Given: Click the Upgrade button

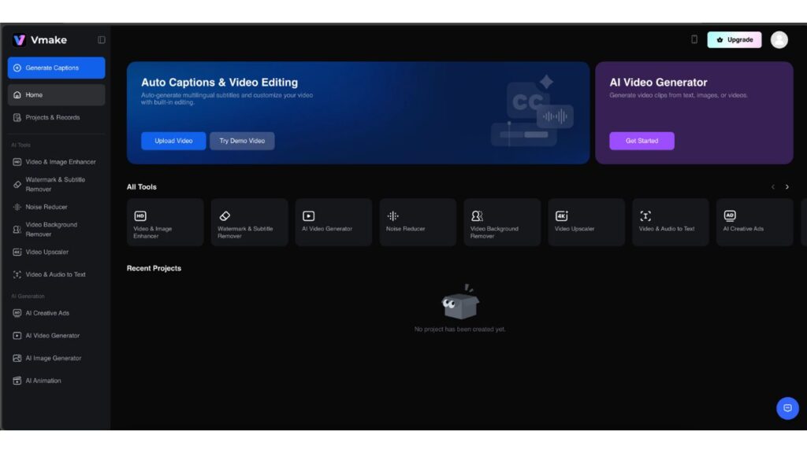Looking at the screenshot, I should (x=734, y=39).
